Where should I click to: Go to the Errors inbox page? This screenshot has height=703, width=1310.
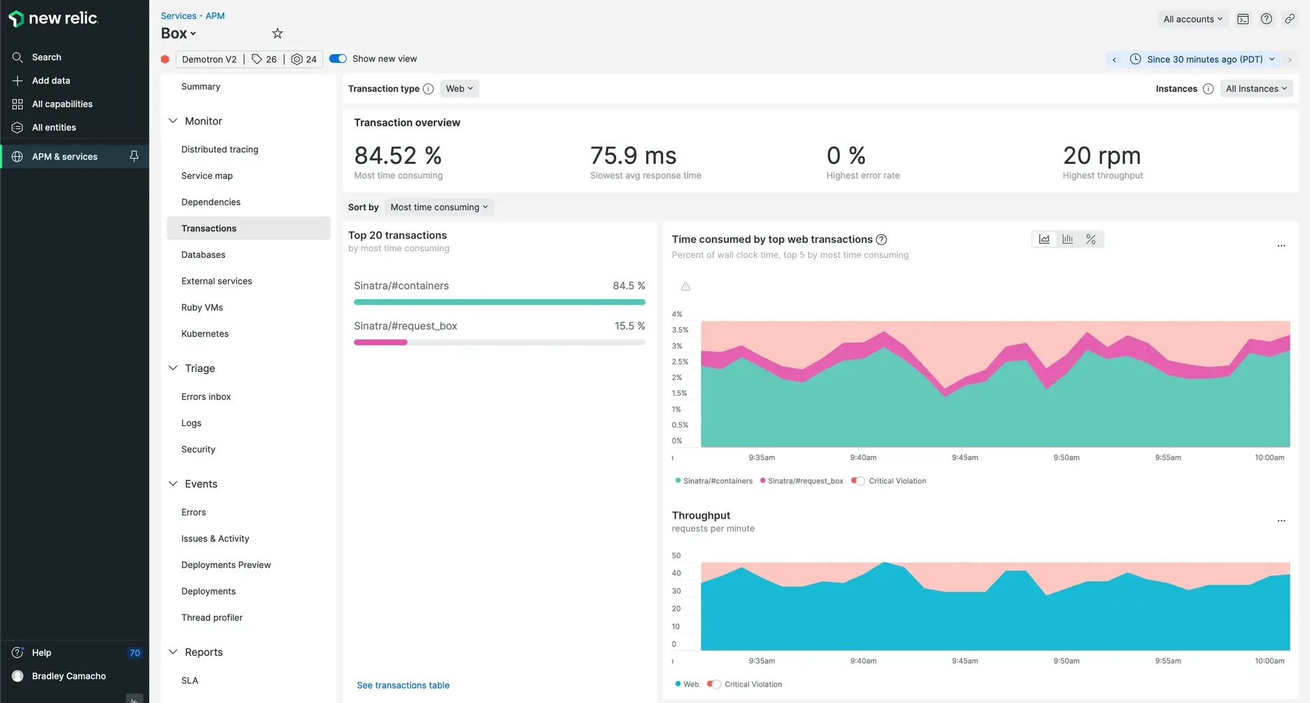(206, 397)
